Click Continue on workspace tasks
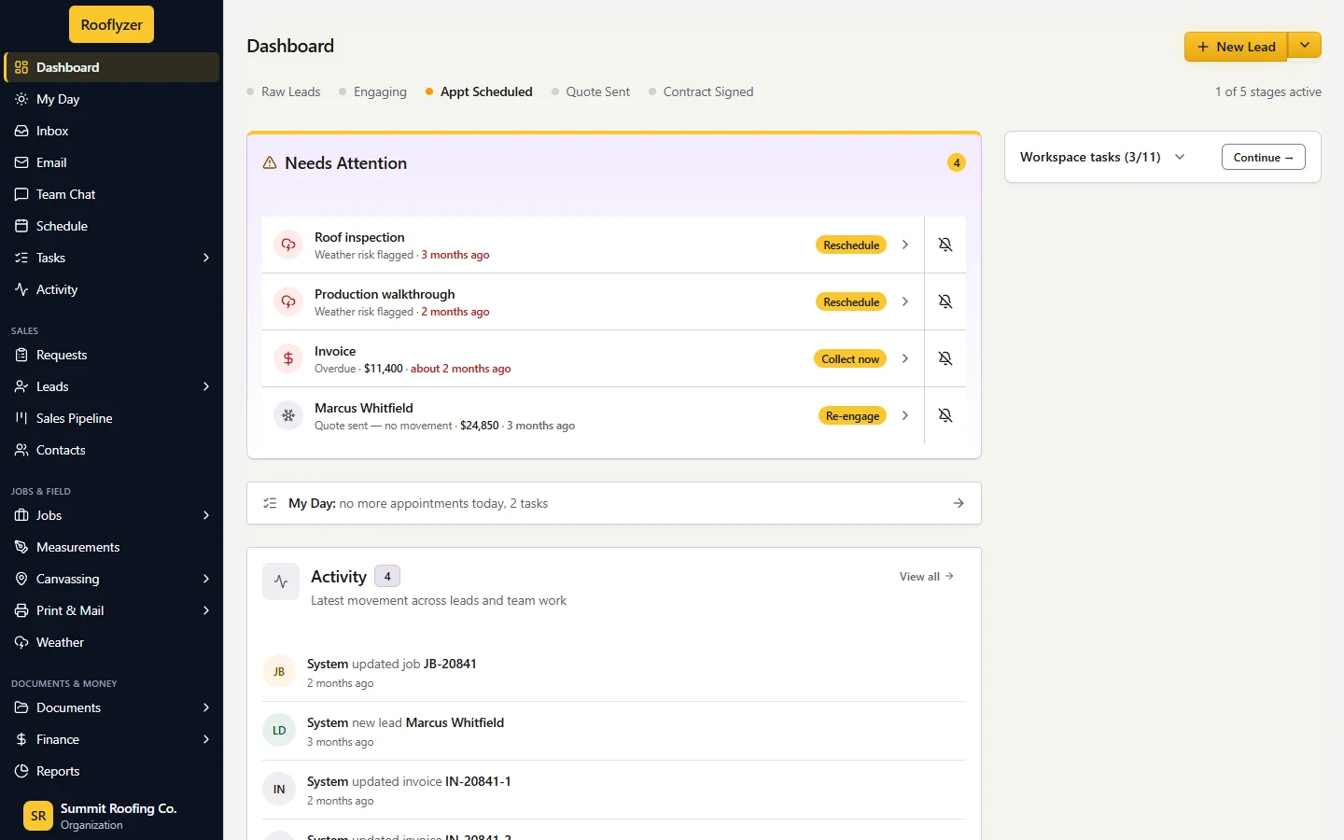Screen dimensions: 1344x840 pyautogui.click(x=1264, y=157)
